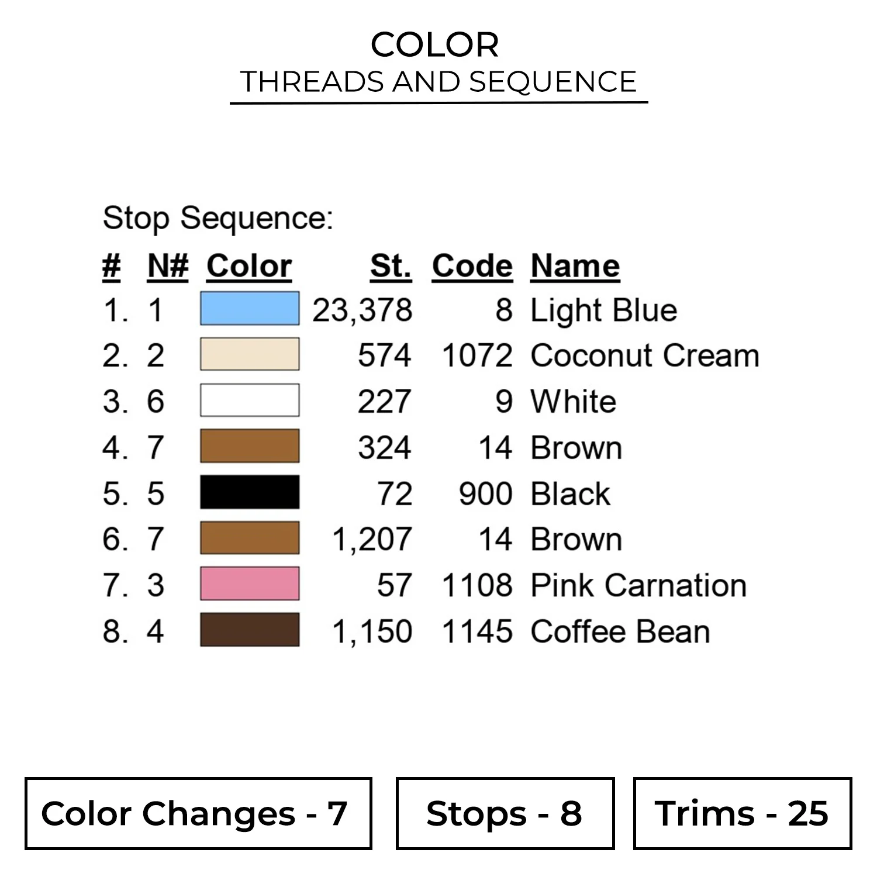Click the Stops - 8 box
Screen dimensions: 877x877
(505, 813)
